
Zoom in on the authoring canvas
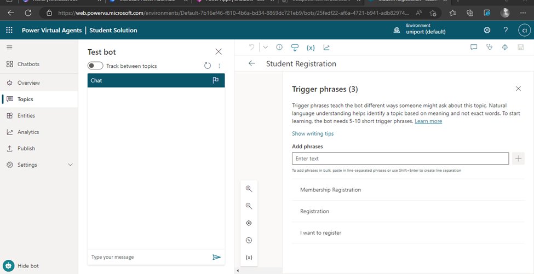(249, 189)
